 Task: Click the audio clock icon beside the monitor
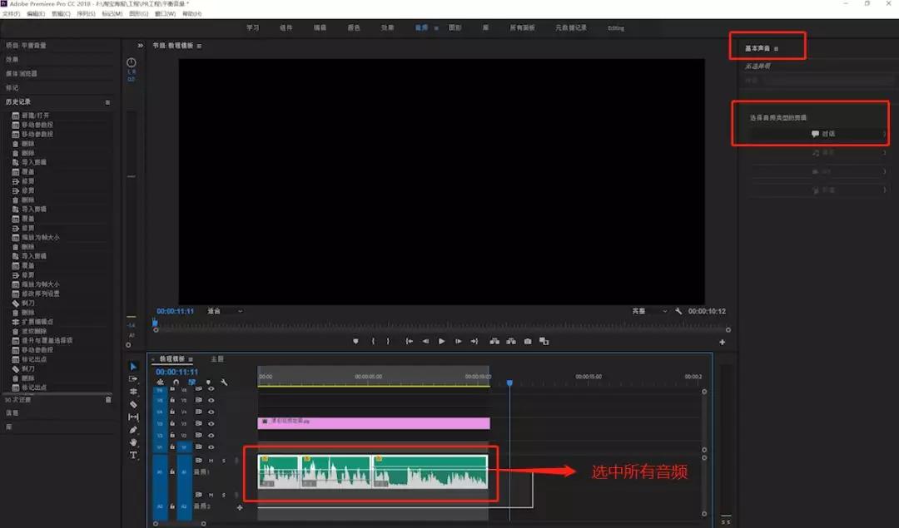point(132,62)
